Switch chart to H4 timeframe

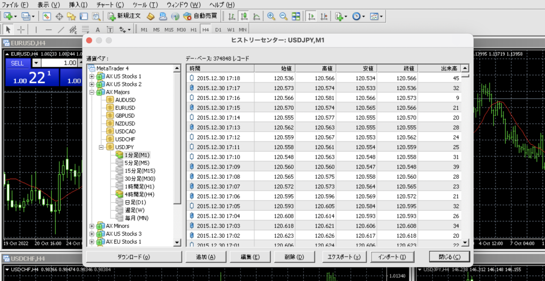[205, 30]
